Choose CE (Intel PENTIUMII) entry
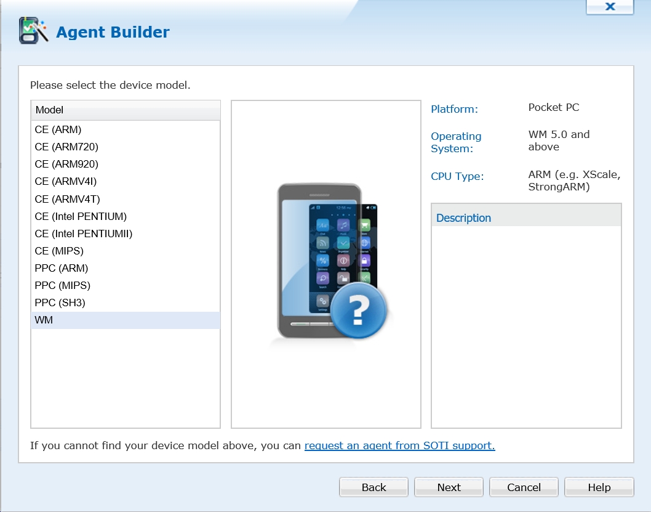 [x=84, y=234]
